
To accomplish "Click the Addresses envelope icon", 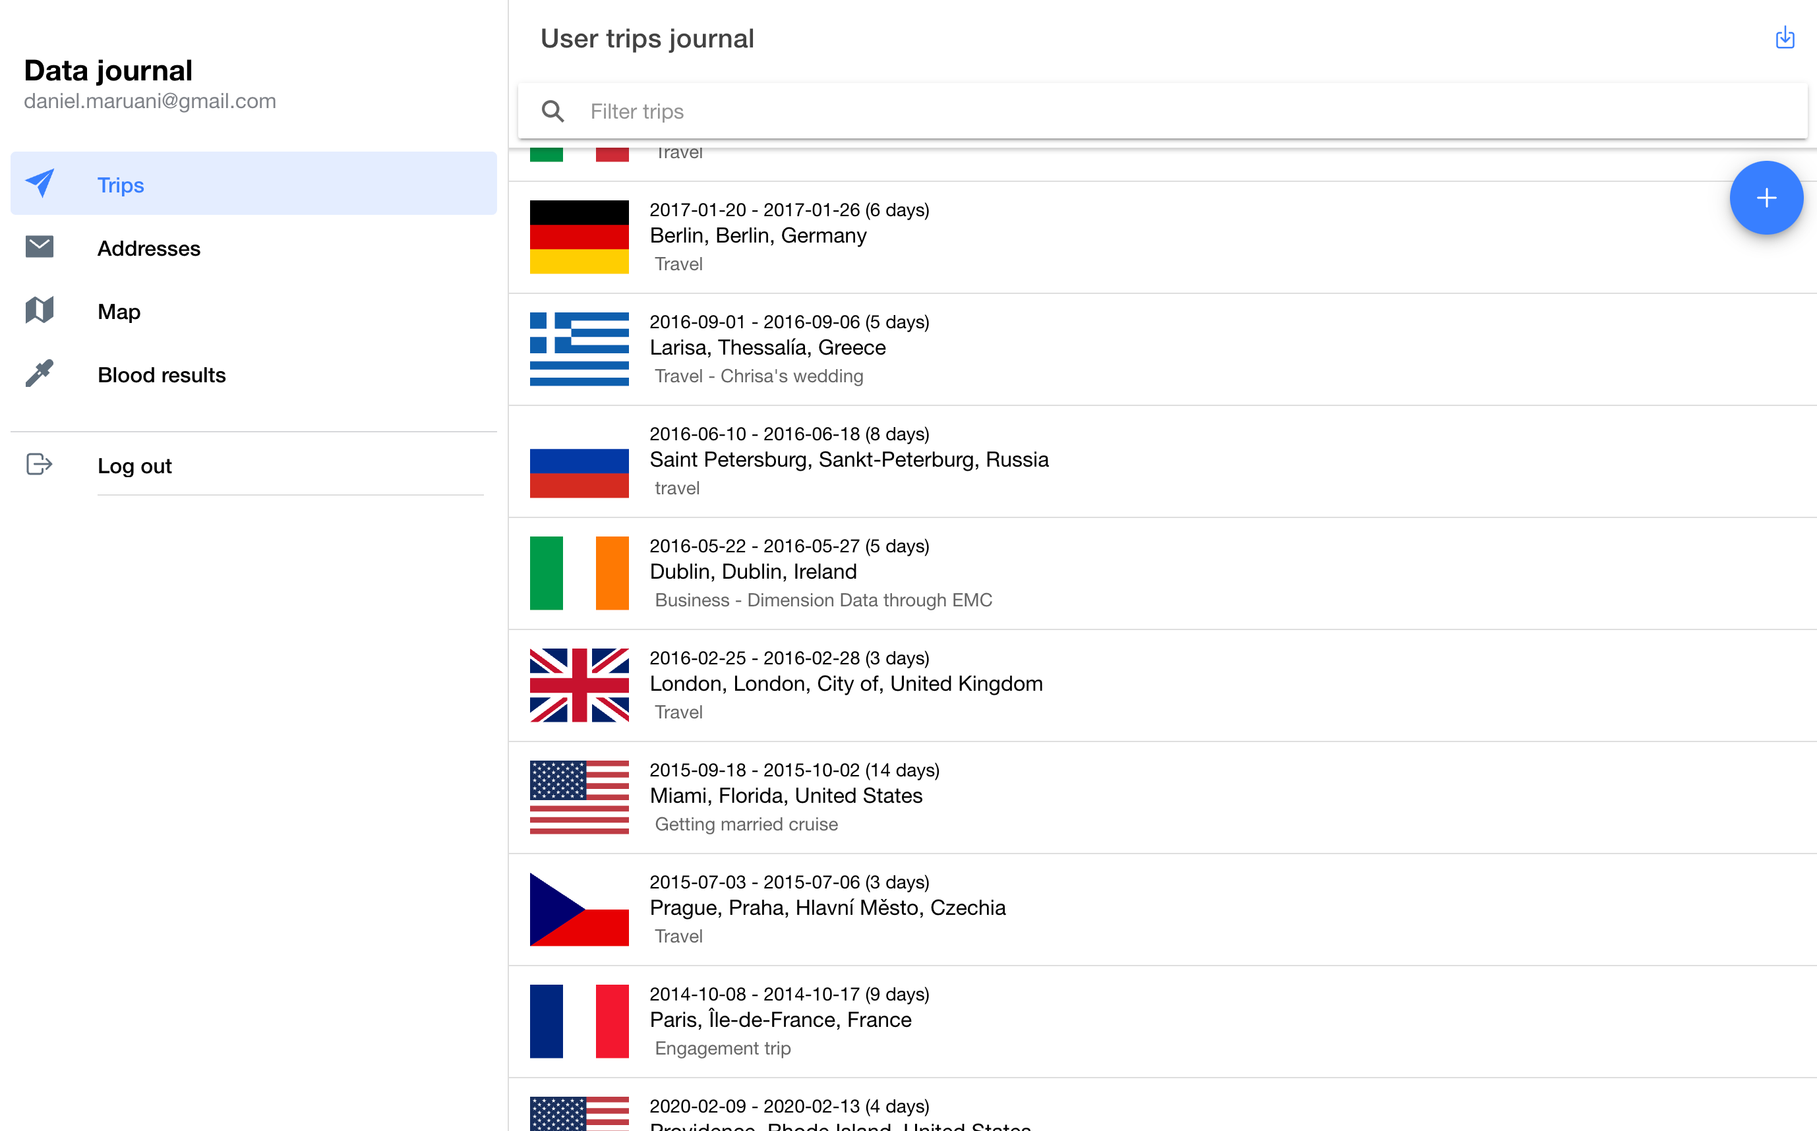I will click(x=40, y=247).
